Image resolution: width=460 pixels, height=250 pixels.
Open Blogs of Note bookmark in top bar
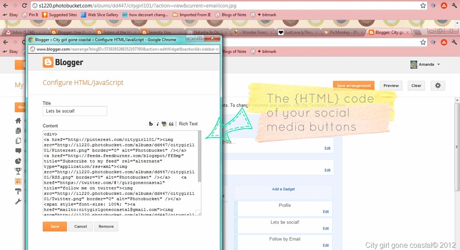click(x=230, y=15)
